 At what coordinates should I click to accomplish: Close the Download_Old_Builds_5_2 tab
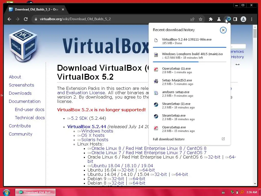pos(63,9)
